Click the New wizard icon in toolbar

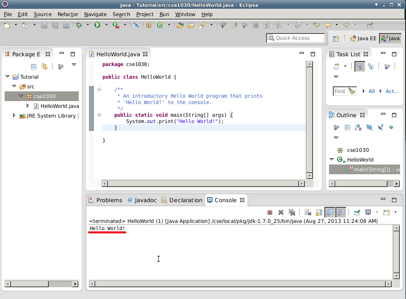[7, 25]
